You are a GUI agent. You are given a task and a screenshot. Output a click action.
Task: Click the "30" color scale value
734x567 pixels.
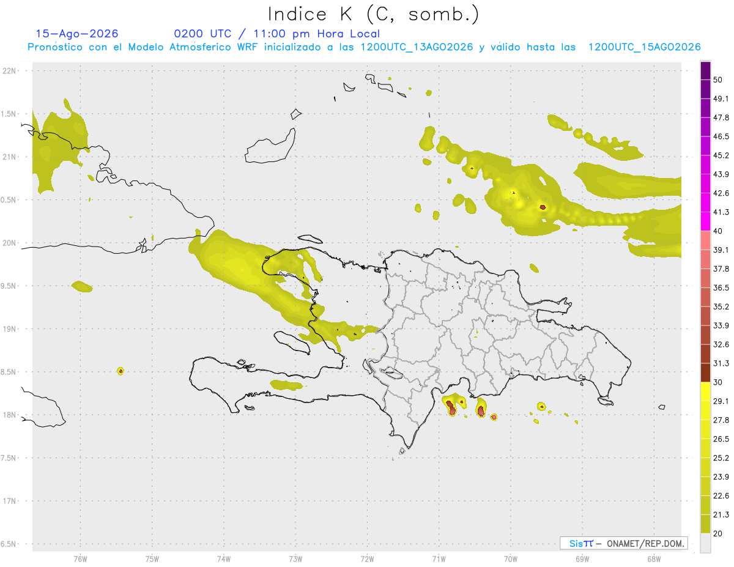pyautogui.click(x=718, y=382)
